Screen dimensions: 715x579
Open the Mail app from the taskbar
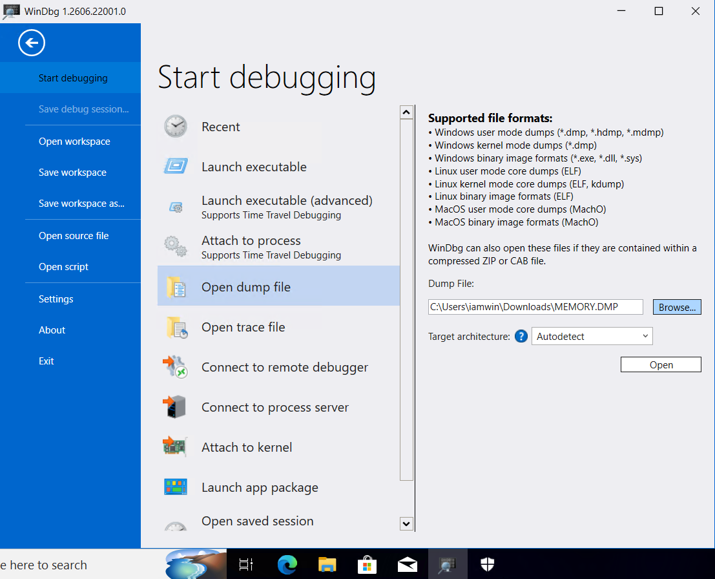click(x=407, y=565)
